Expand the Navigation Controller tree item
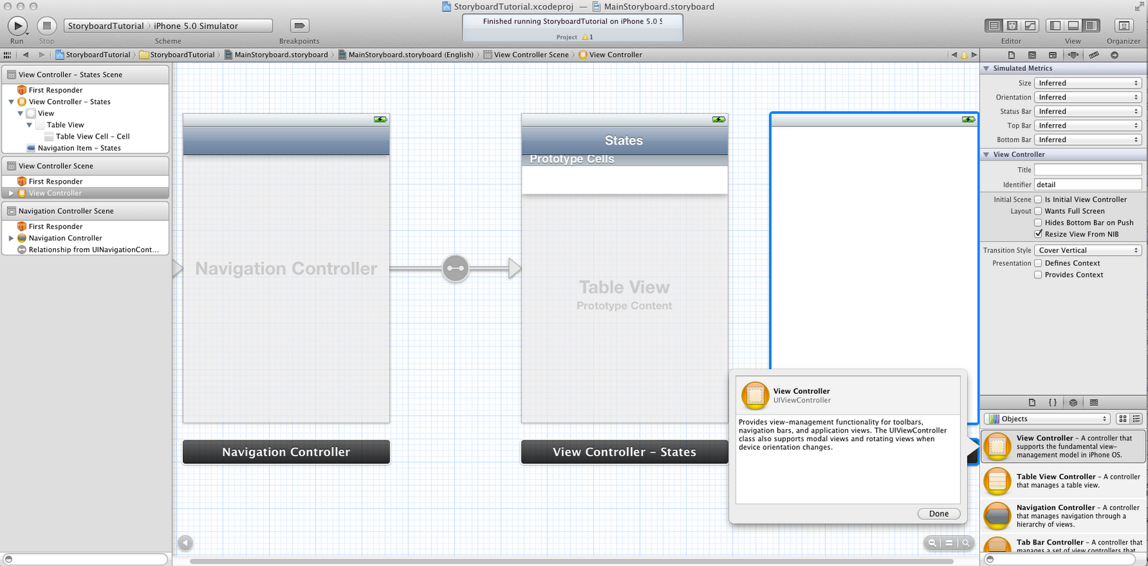 click(x=11, y=238)
